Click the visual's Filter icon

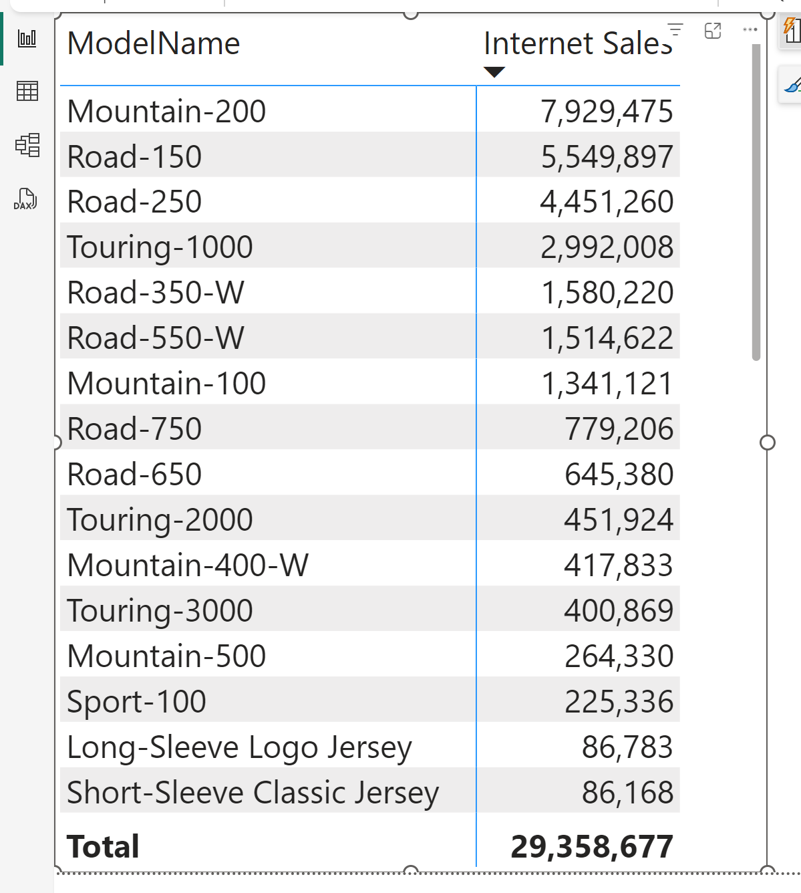coord(675,30)
